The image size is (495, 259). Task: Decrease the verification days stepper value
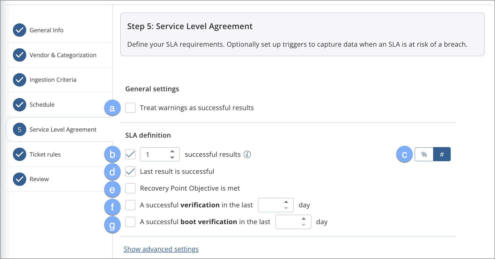pyautogui.click(x=286, y=208)
